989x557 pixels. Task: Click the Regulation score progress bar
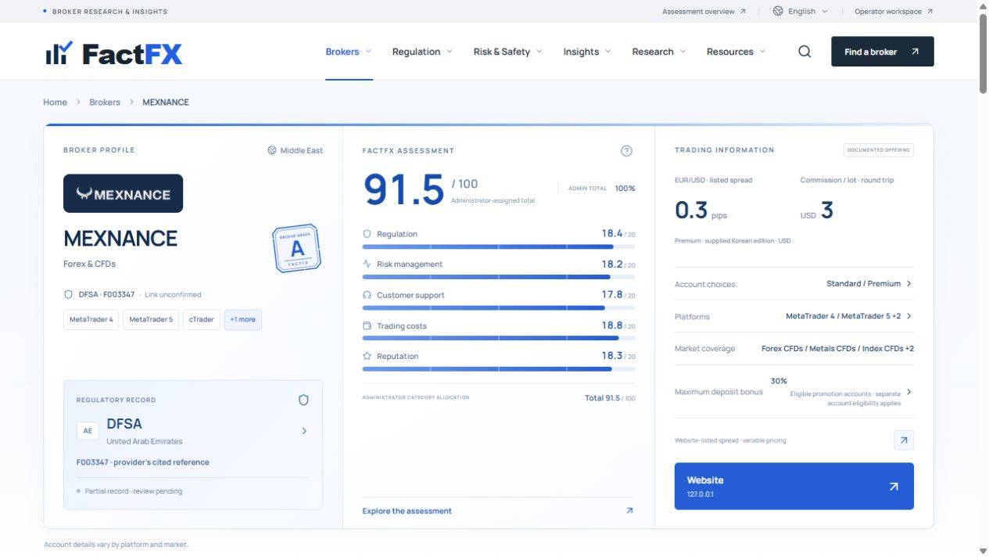[x=499, y=246]
